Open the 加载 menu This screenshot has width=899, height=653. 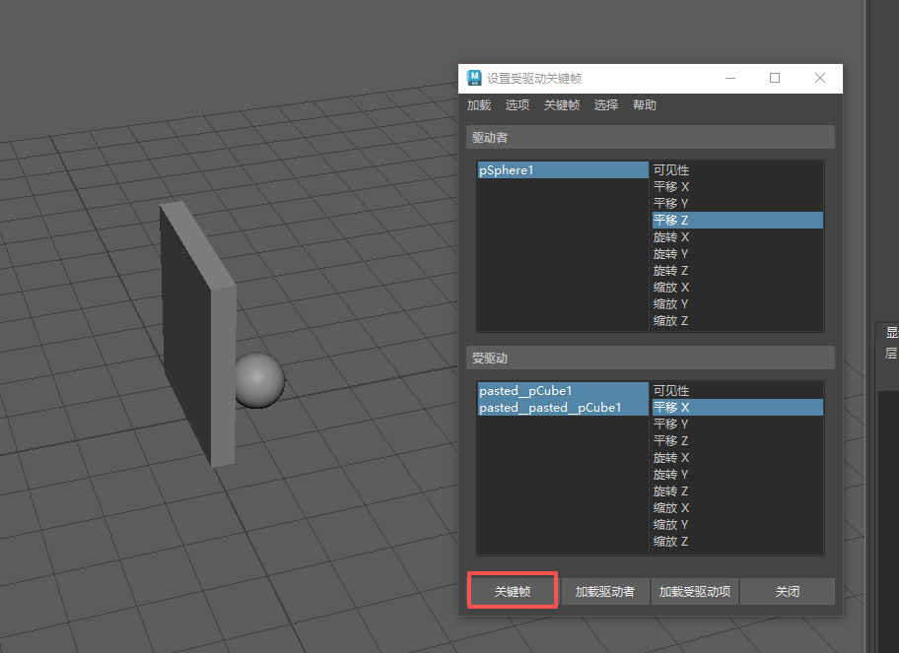pyautogui.click(x=479, y=104)
